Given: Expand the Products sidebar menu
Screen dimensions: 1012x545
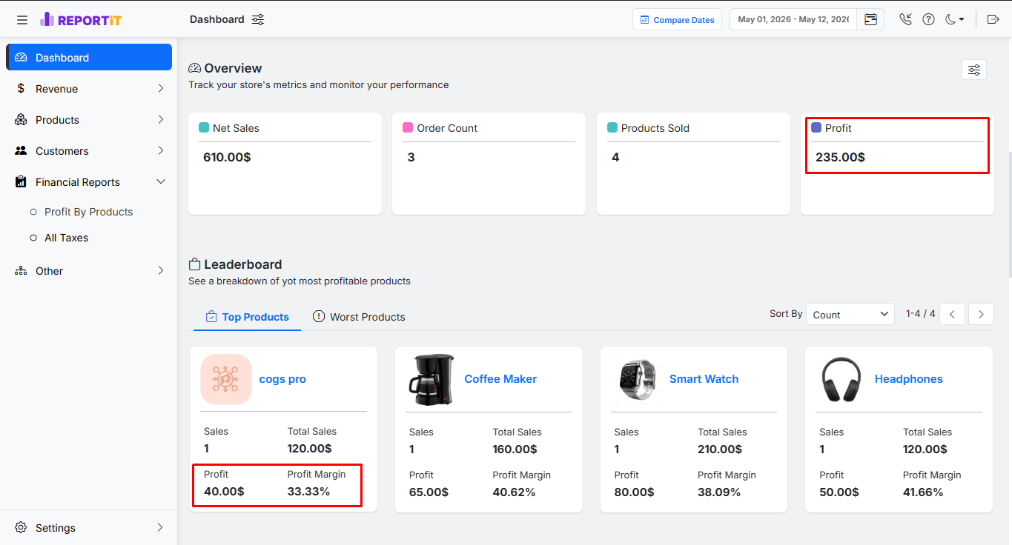Looking at the screenshot, I should click(89, 120).
